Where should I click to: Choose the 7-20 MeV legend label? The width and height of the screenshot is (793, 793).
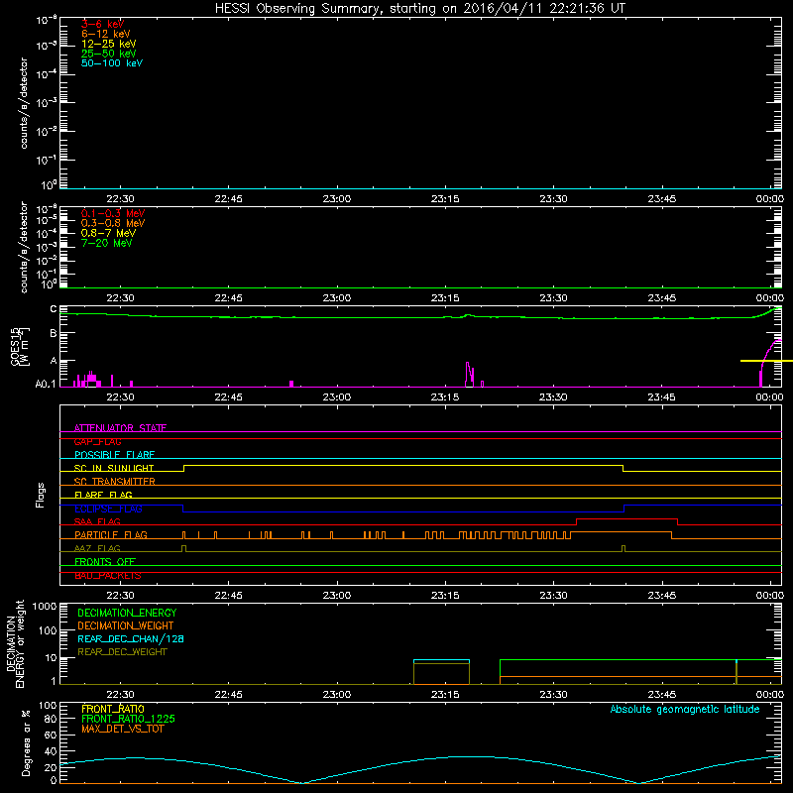106,243
